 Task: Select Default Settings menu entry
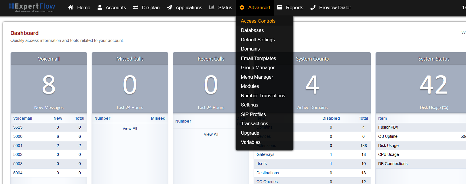click(x=258, y=40)
